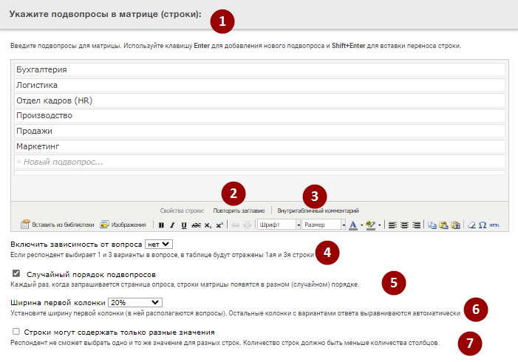Open the 'Шрифт' font dropdown
This screenshot has width=518, height=362.
click(279, 225)
